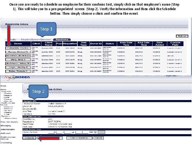Open Drug Test Reports in sidebar
This screenshot has width=192, height=144.
click(9, 122)
